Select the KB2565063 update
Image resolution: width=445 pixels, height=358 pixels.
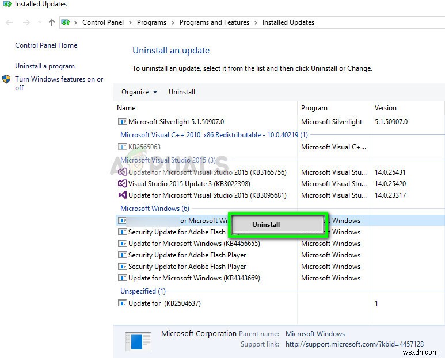144,147
